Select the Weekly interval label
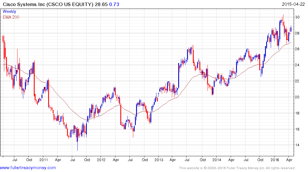This screenshot has width=308, height=172. tap(9, 11)
